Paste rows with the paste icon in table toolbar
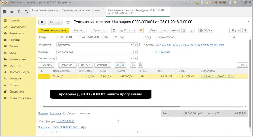Image resolution: width=253 pixels, height=137 pixels. (x=140, y=65)
